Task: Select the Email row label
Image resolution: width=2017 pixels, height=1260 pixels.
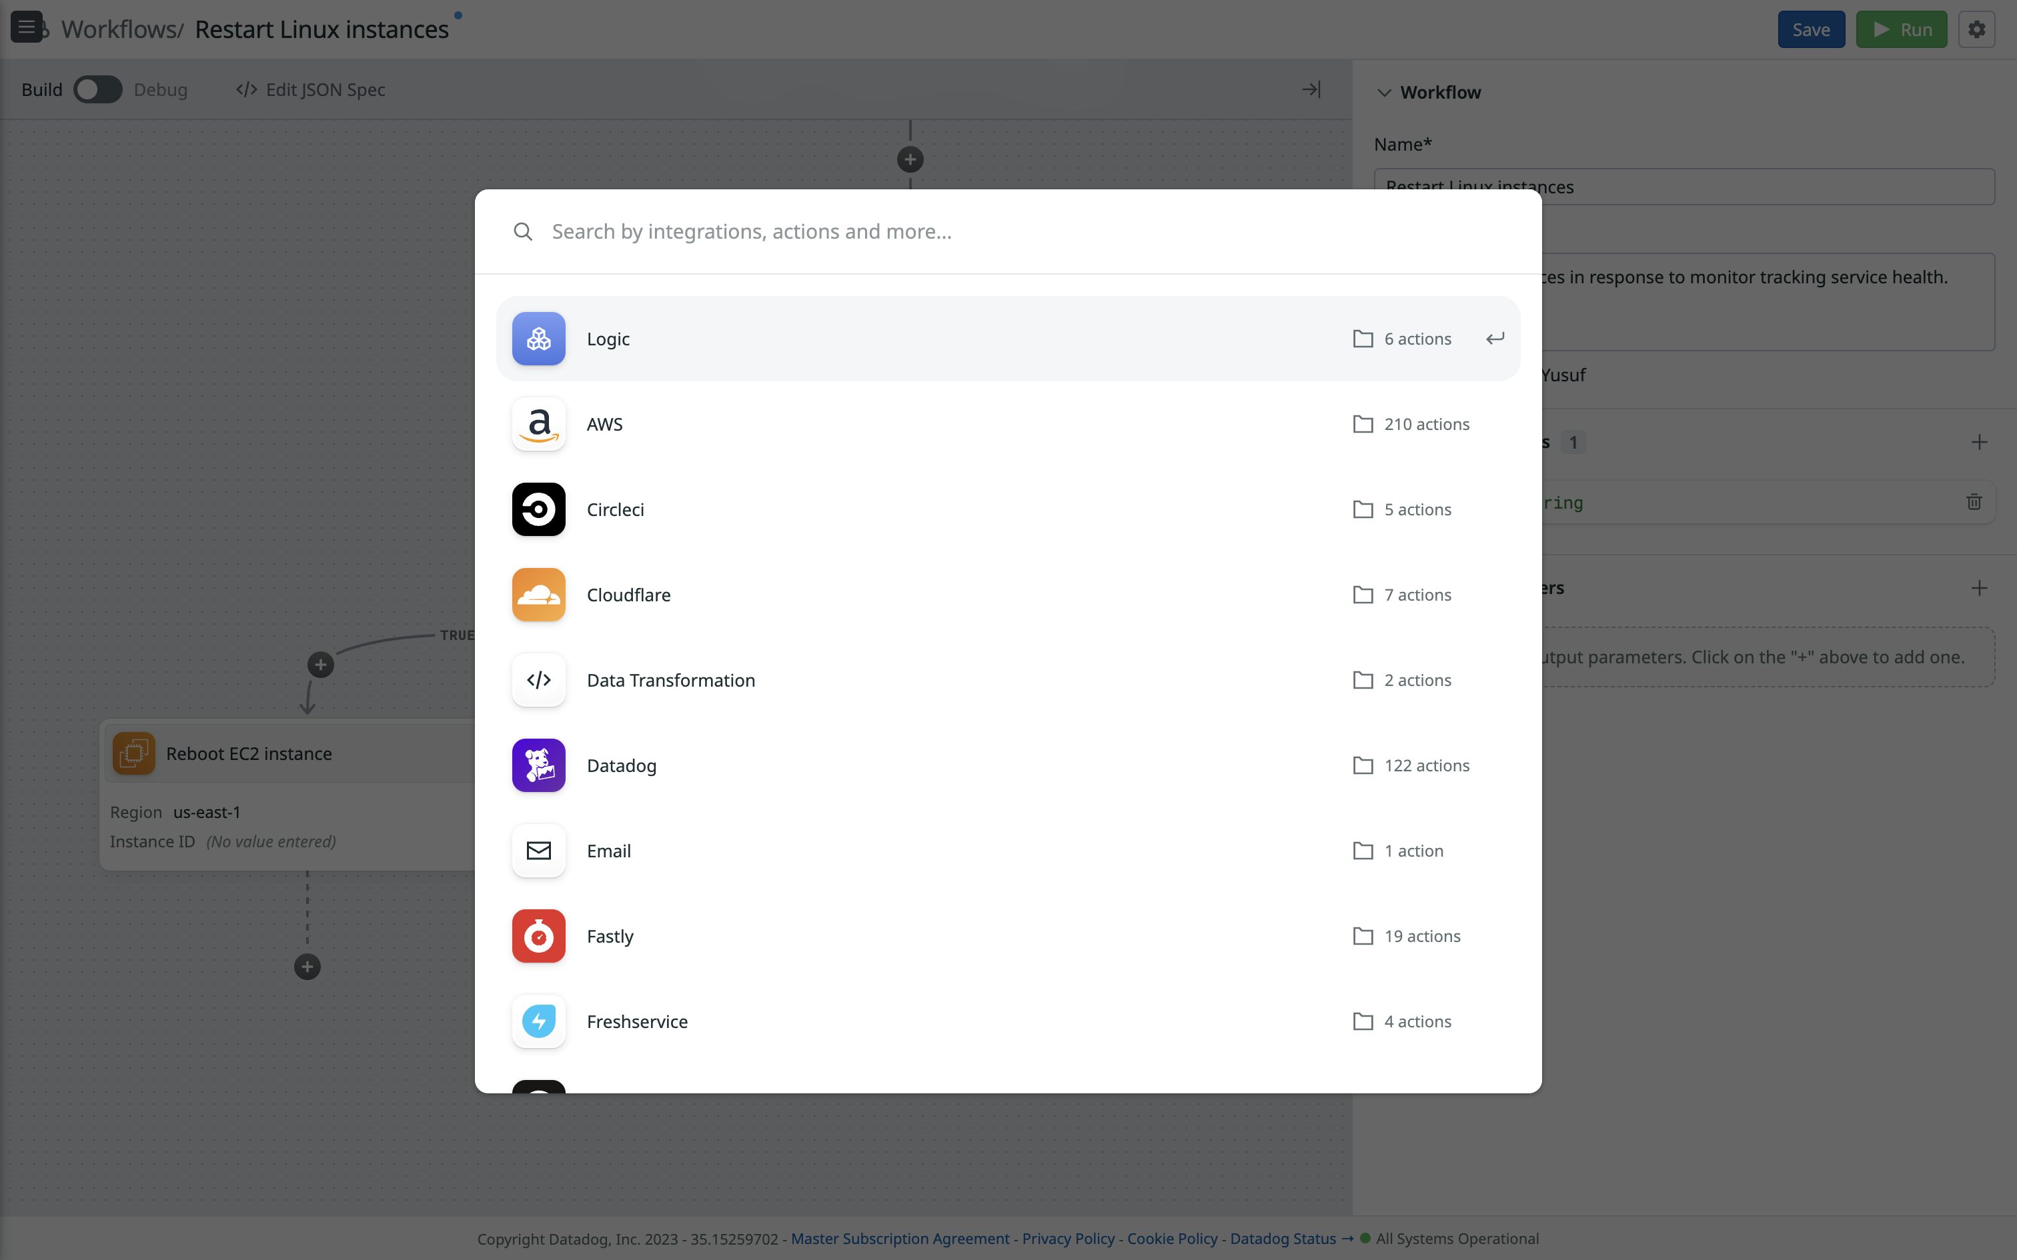Action: (x=608, y=851)
